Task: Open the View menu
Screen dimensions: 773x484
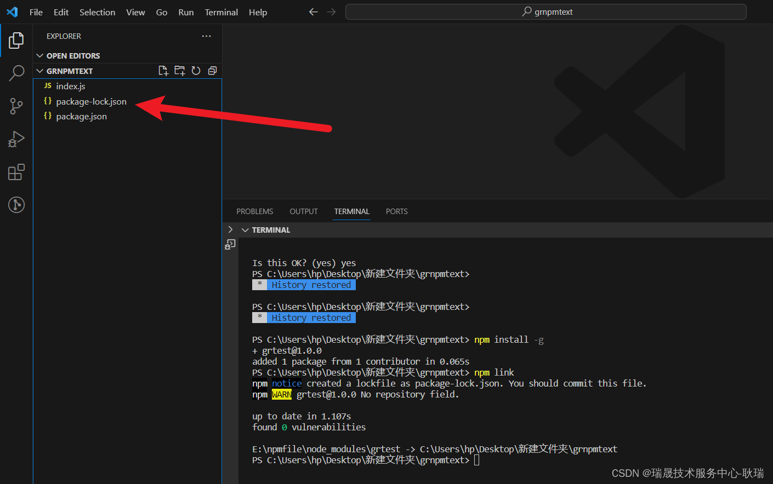Action: tap(135, 12)
